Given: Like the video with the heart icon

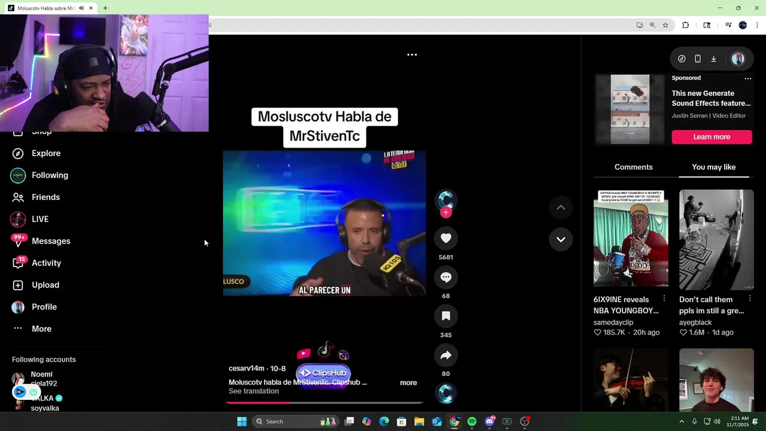Looking at the screenshot, I should 446,238.
